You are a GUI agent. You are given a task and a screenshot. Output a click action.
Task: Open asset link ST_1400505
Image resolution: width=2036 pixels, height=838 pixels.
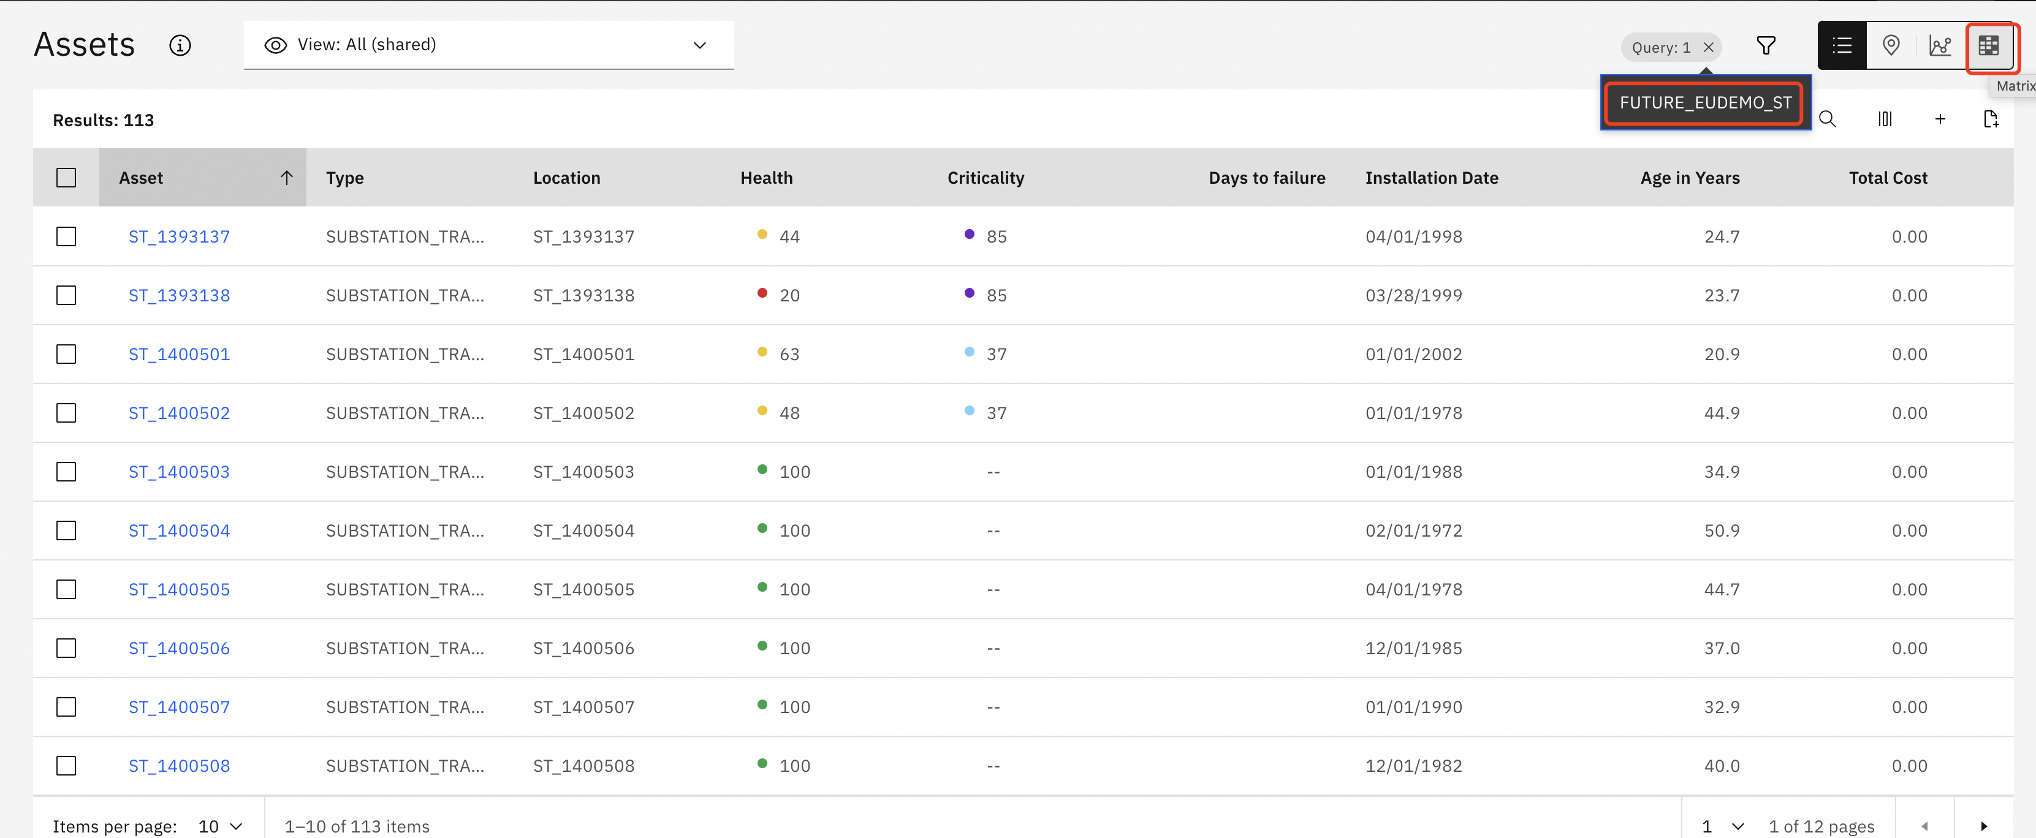(x=180, y=589)
